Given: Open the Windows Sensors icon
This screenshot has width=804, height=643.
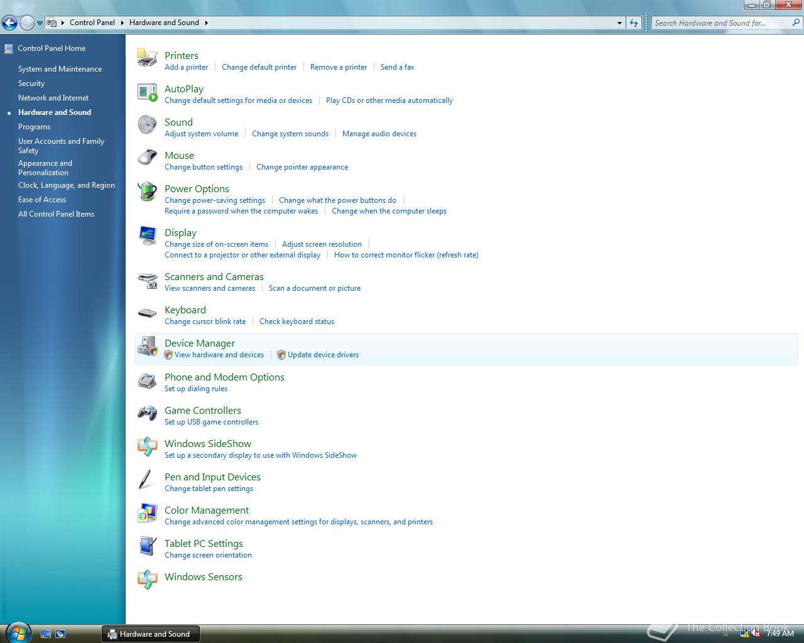Looking at the screenshot, I should [147, 580].
